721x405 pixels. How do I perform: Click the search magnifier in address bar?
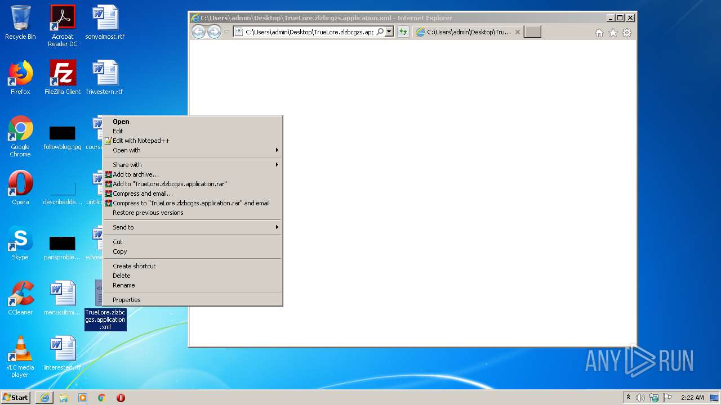[380, 32]
